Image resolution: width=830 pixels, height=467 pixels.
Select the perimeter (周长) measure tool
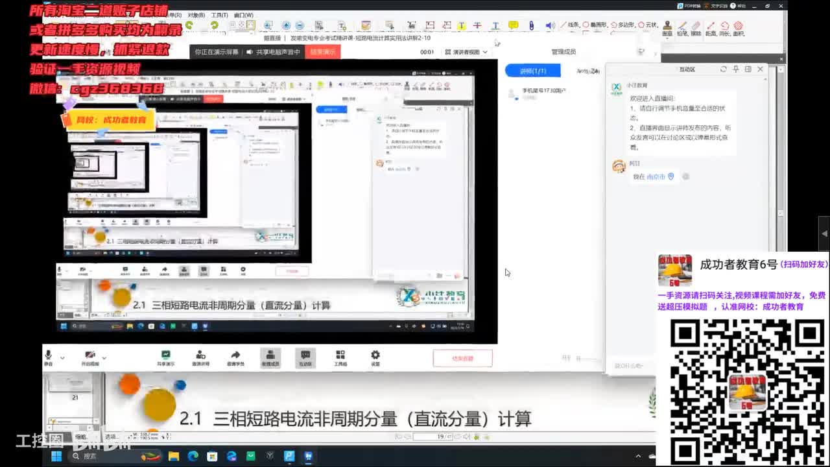(724, 28)
